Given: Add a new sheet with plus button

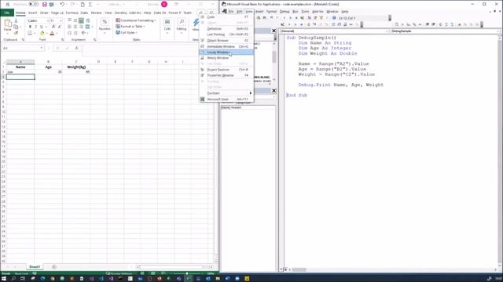Looking at the screenshot, I should (54, 266).
